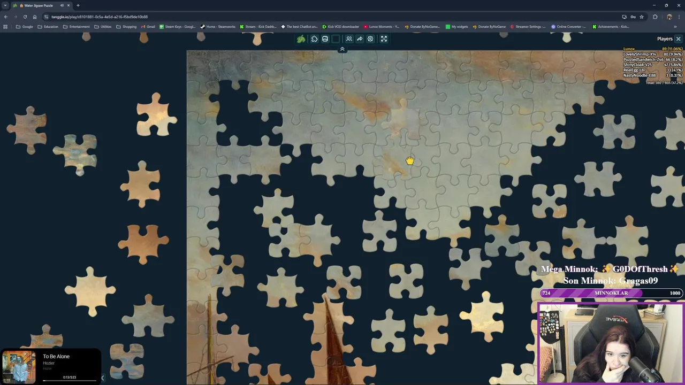Pick up the pale cream loose puzzle piece
Screen dimensions: 685x385
tap(90, 291)
